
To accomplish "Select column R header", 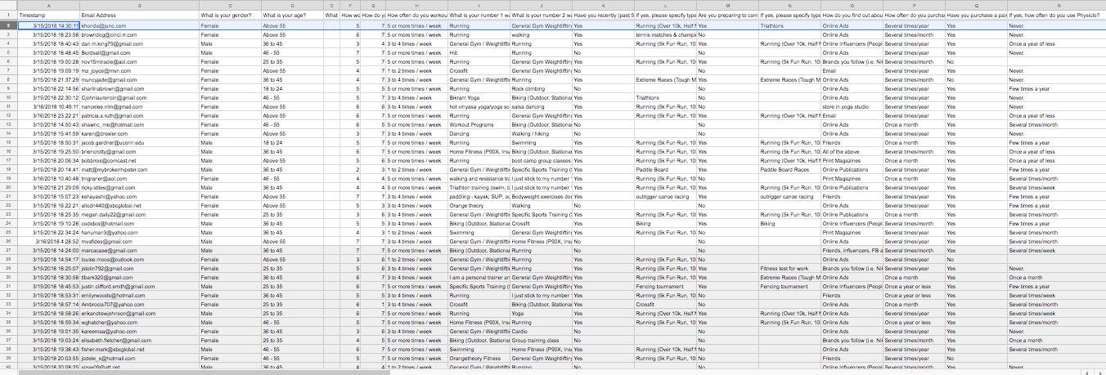I will tap(1056, 5).
